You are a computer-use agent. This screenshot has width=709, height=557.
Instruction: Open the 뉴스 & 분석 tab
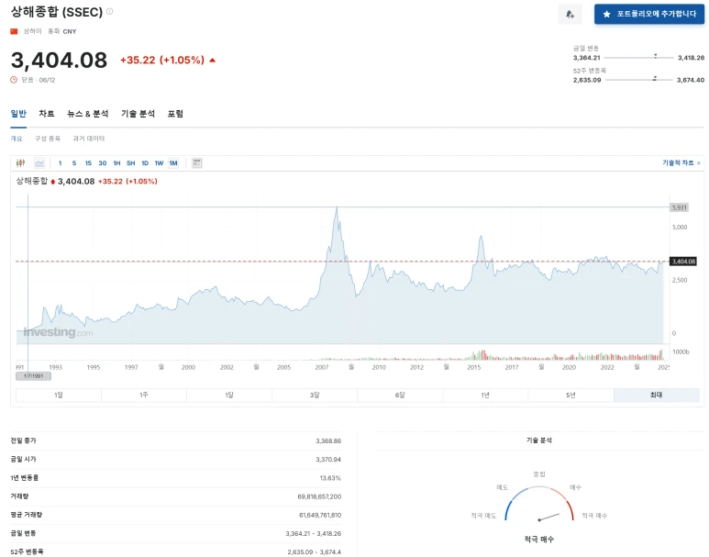point(88,114)
